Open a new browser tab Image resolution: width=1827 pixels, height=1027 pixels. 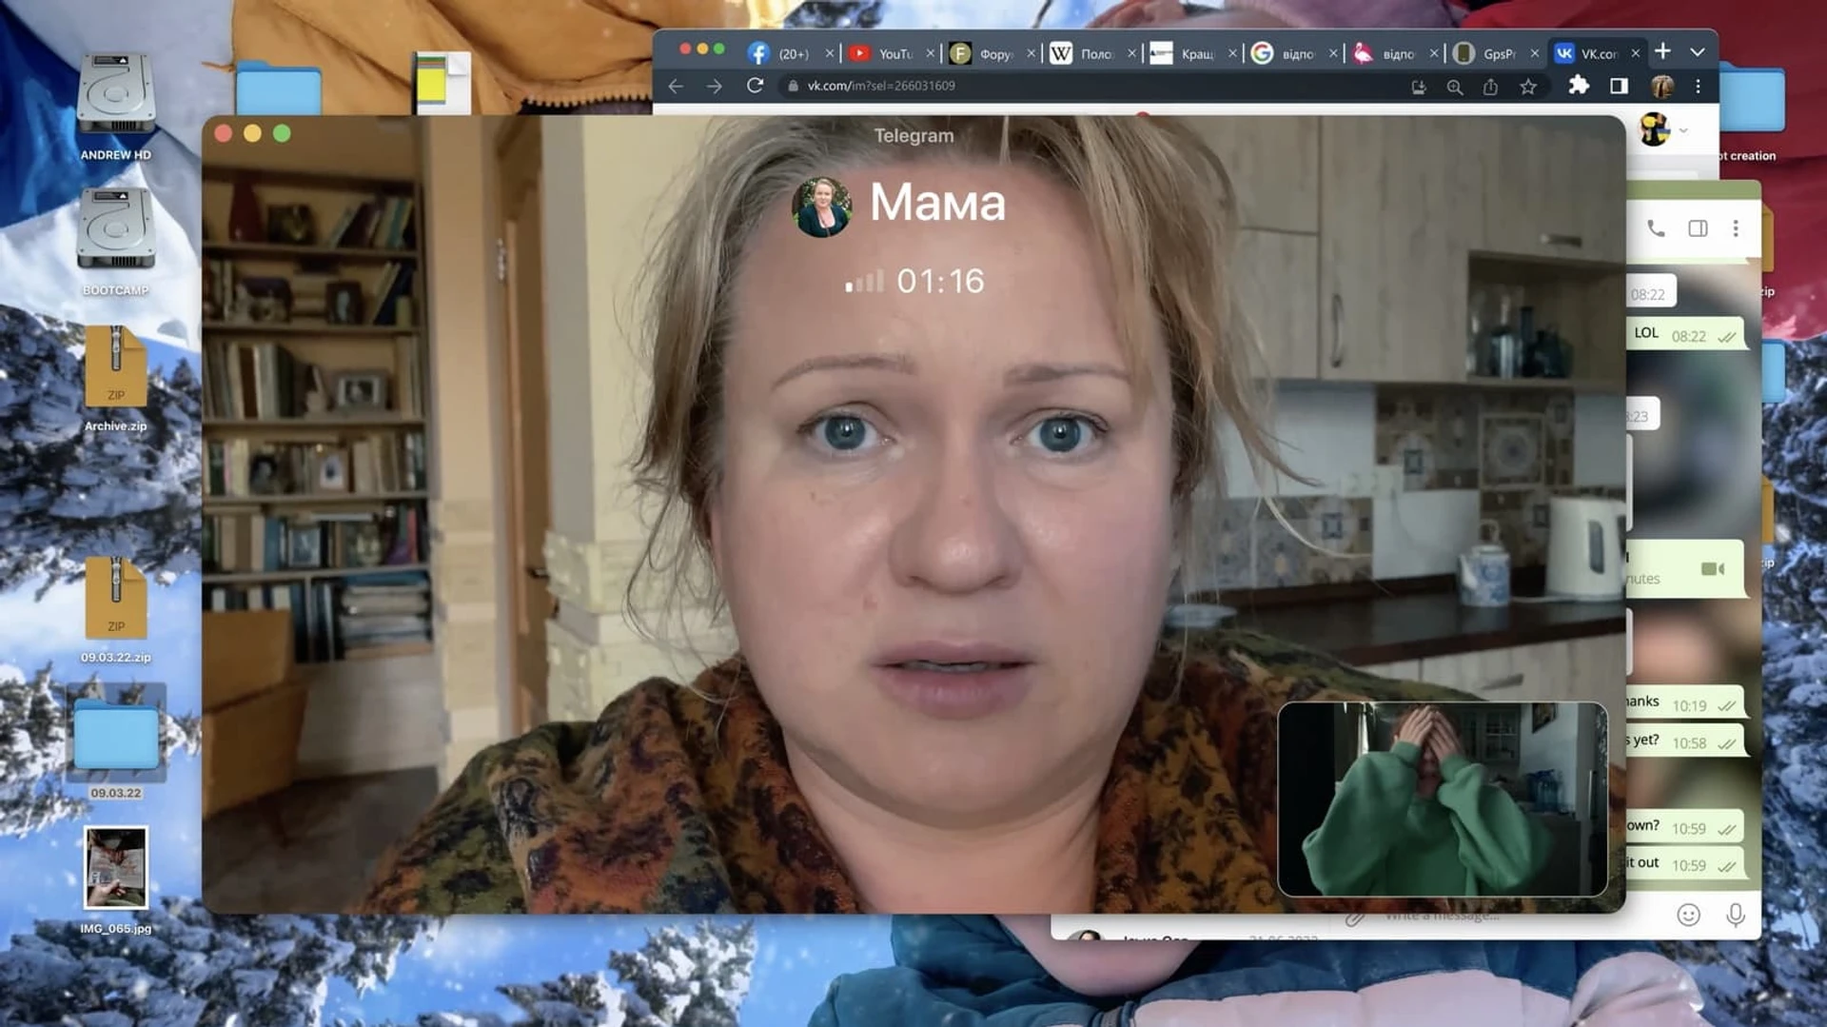tap(1662, 51)
